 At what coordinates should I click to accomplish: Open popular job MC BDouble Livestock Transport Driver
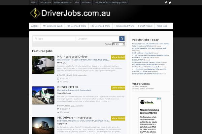pos(146,62)
